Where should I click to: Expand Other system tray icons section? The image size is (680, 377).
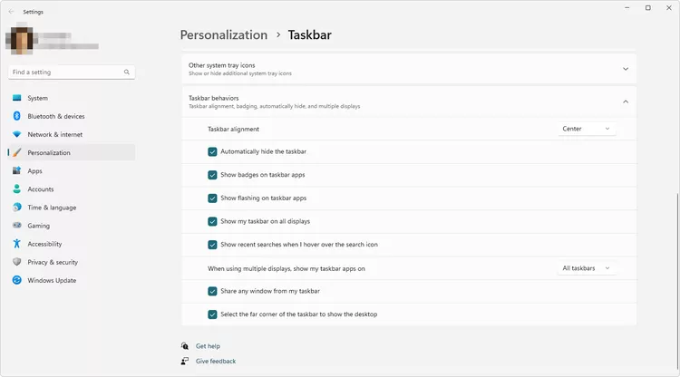click(409, 69)
